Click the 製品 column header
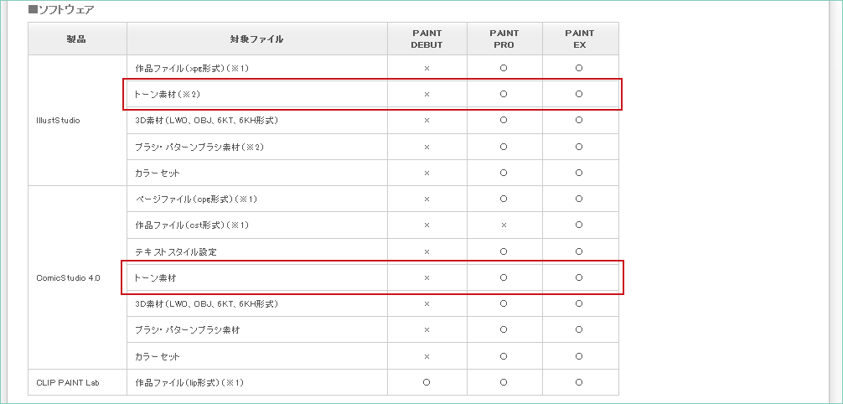843x404 pixels. (x=77, y=39)
